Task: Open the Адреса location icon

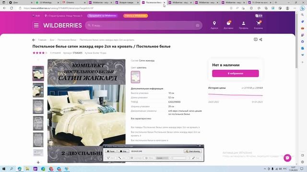Action: [x=214, y=25]
